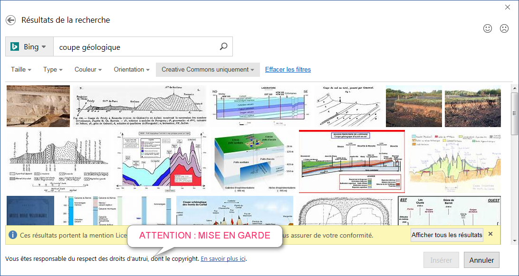The image size is (519, 276).
Task: Click the Bing logo icon
Action: point(15,47)
